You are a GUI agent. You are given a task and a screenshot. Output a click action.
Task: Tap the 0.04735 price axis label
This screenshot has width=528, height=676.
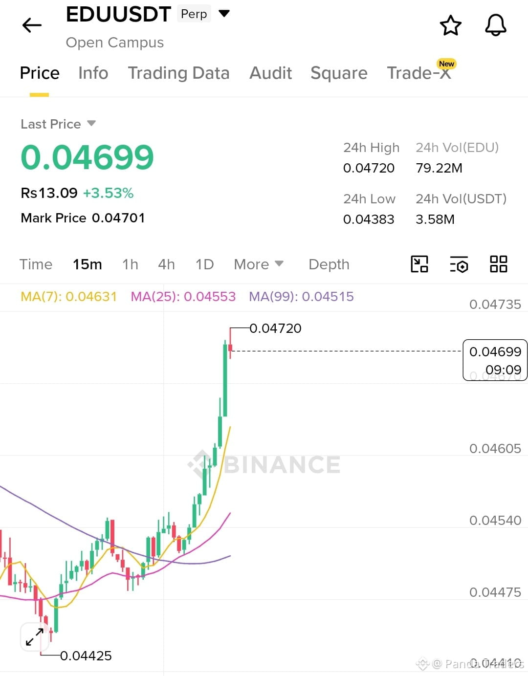pyautogui.click(x=495, y=304)
